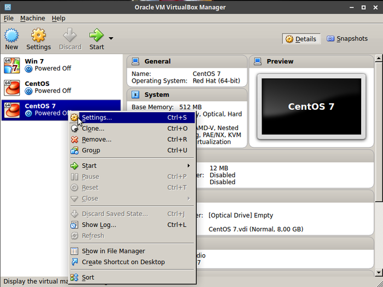Screen dimensions: 383x287
Task: Click the sheep icon beside Clone...
Action: point(74,128)
